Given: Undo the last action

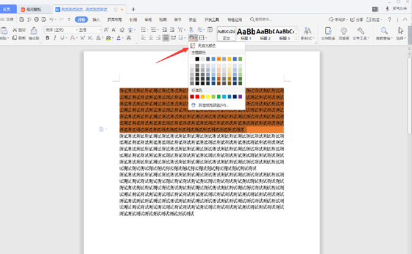Looking at the screenshot, I should [51, 20].
